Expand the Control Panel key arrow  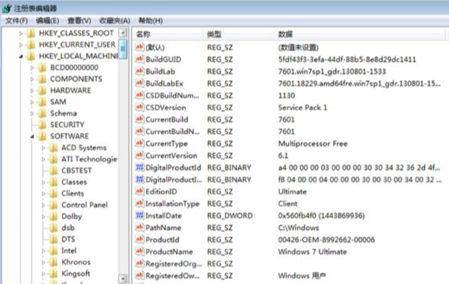pos(43,205)
